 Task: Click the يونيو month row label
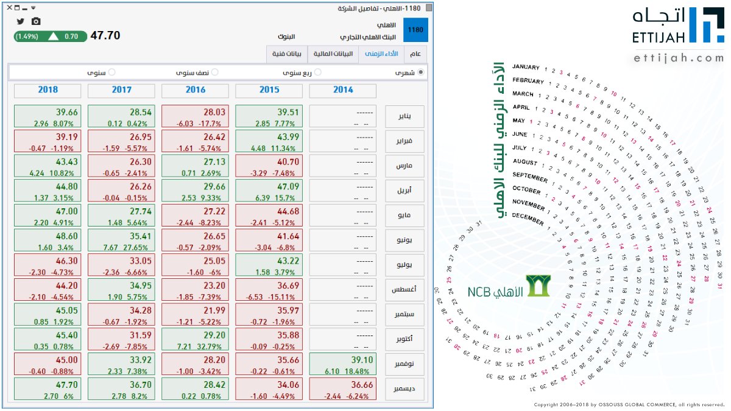pos(406,241)
